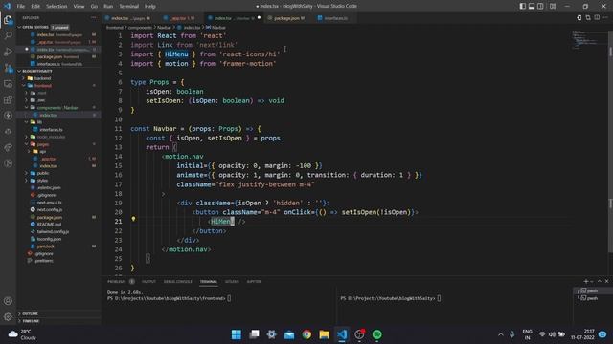Expand the backend folder
The image size is (613, 344).
coord(42,78)
